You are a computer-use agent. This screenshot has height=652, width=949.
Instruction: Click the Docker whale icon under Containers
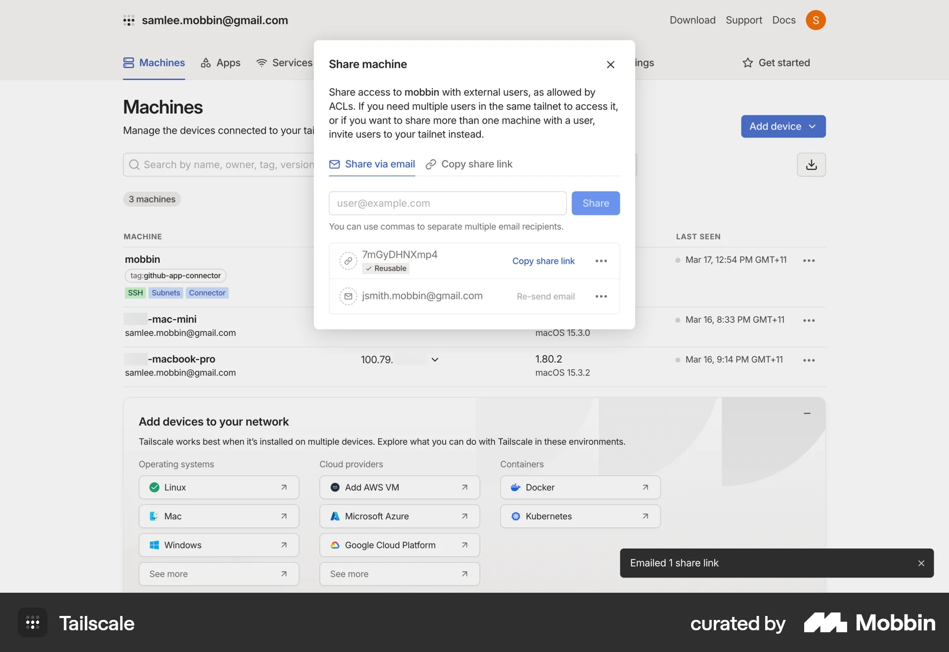[516, 487]
